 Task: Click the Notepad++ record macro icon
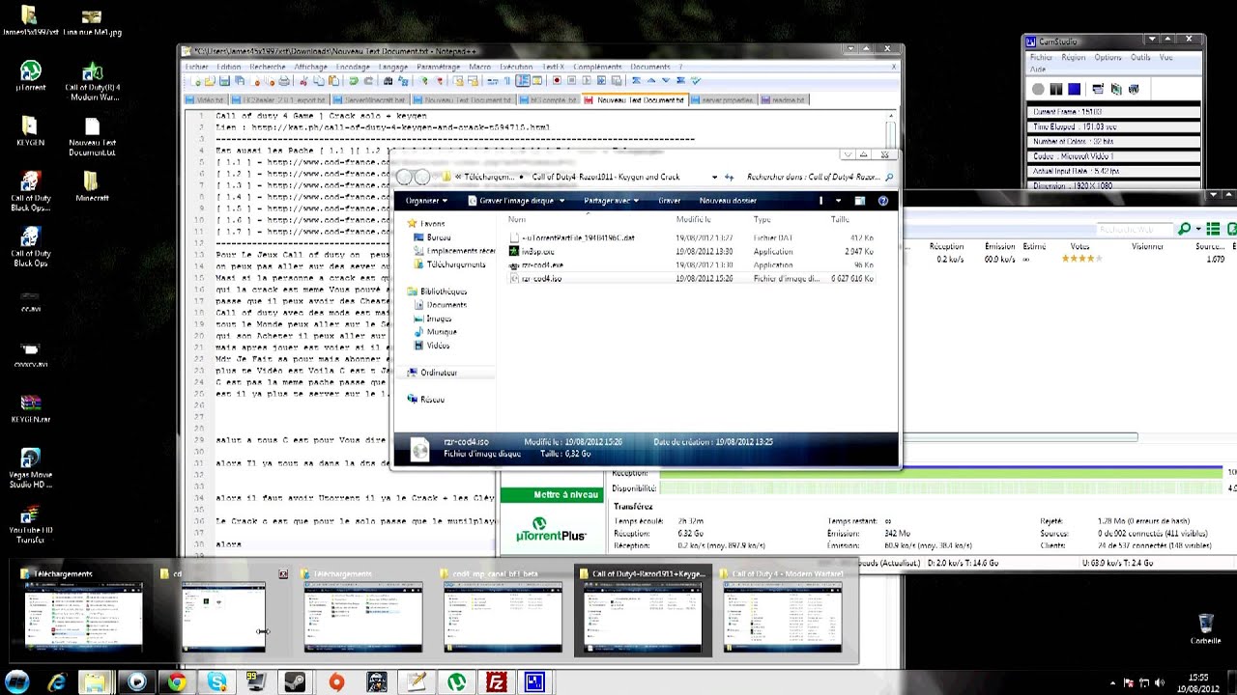557,81
